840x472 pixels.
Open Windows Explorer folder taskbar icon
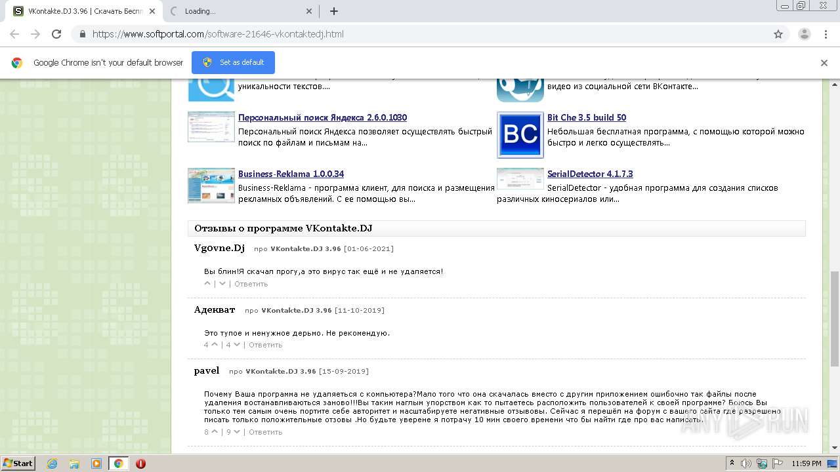[x=74, y=463]
